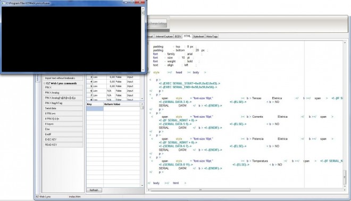Select pin row 3 in the pin table

113,77
